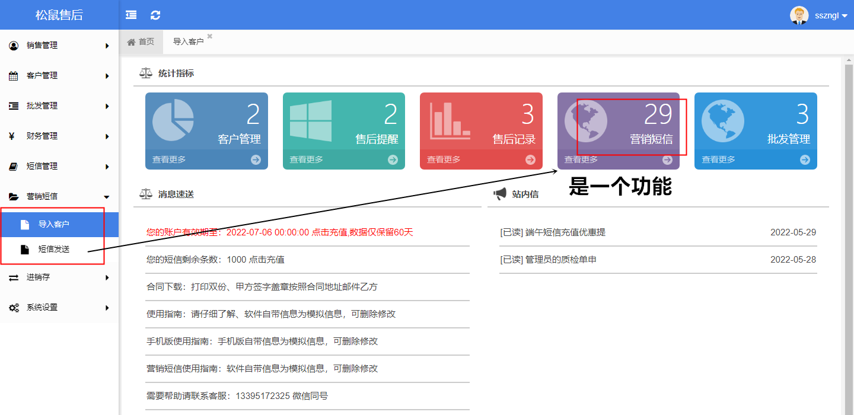
Task: Switch to the 首页 tab
Action: coord(141,42)
